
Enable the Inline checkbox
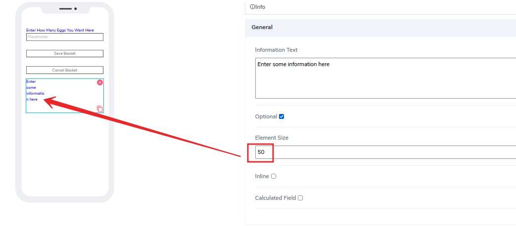[274, 176]
